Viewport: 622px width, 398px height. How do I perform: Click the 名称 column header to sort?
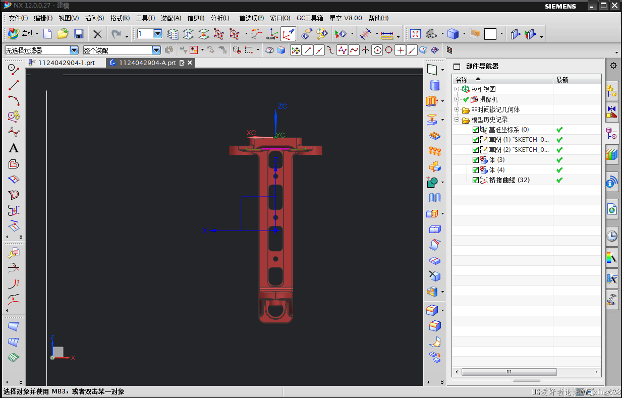(462, 80)
